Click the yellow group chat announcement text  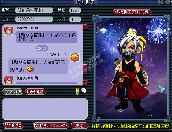(130, 126)
